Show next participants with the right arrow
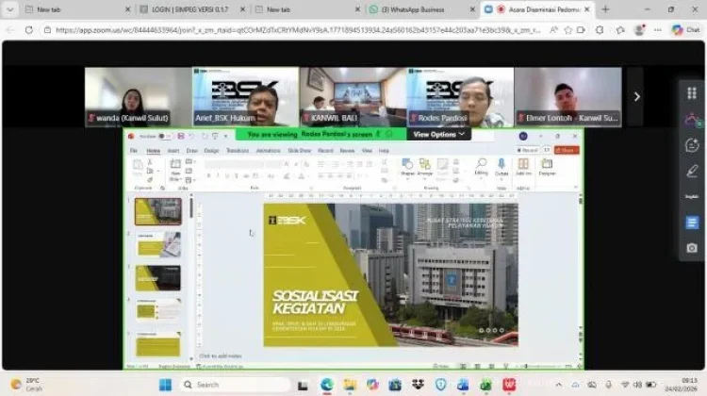This screenshot has height=396, width=707. pyautogui.click(x=636, y=96)
